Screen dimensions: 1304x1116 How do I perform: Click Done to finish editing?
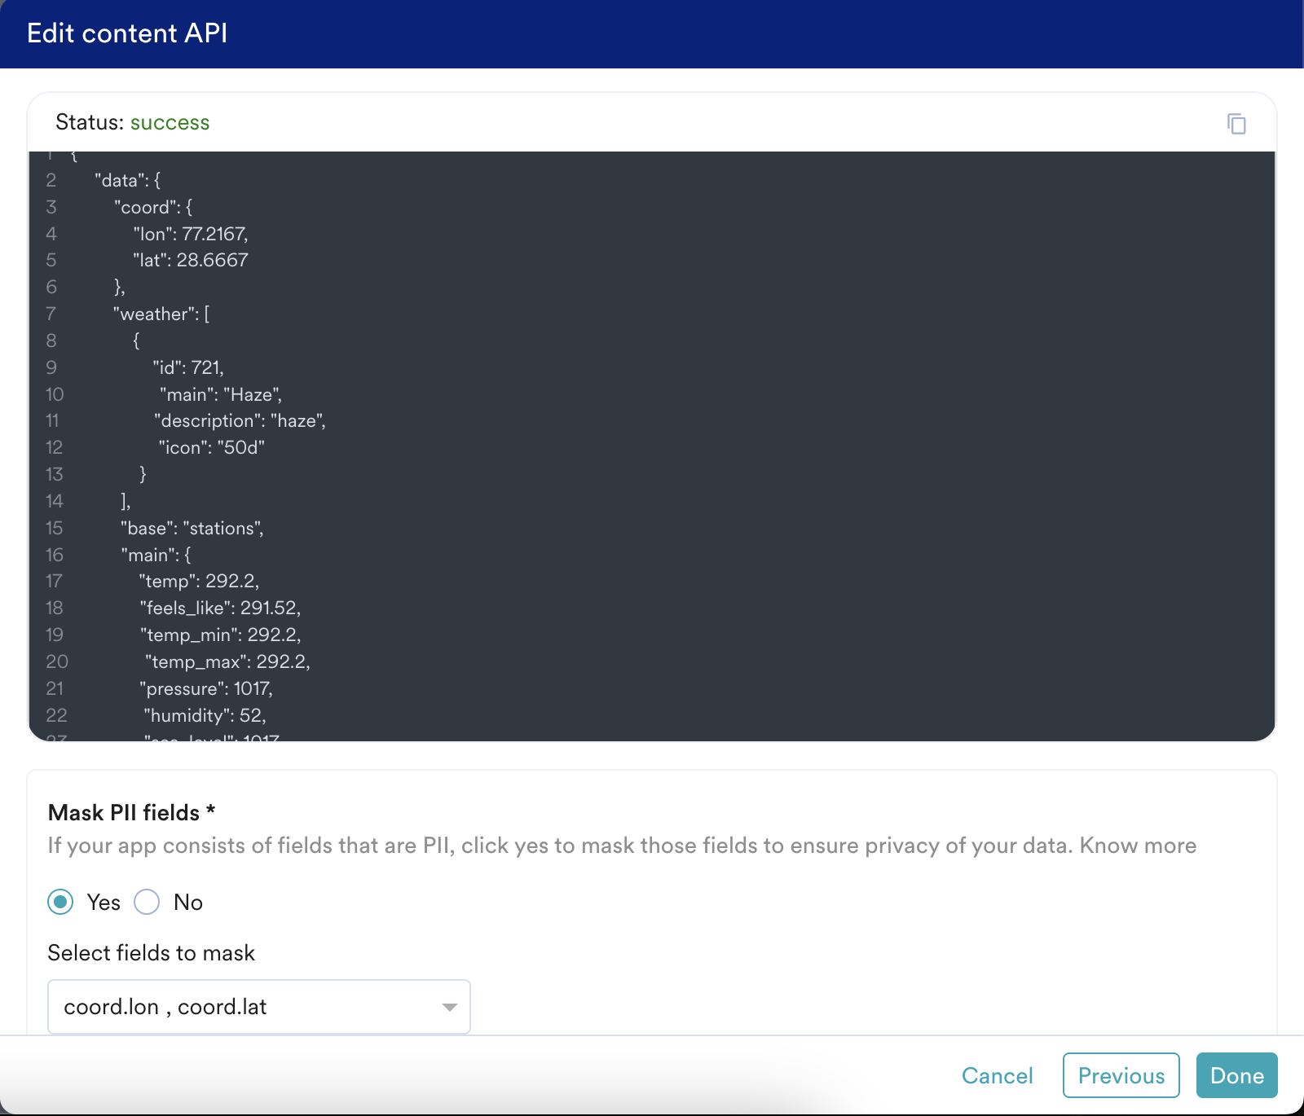tap(1236, 1075)
